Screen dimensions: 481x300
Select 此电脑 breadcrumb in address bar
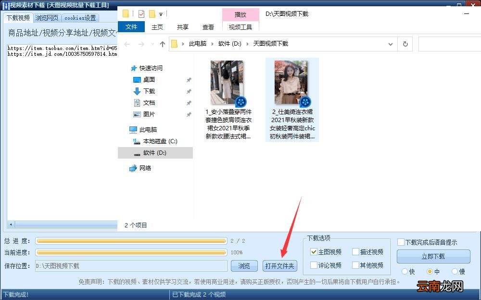click(x=198, y=44)
